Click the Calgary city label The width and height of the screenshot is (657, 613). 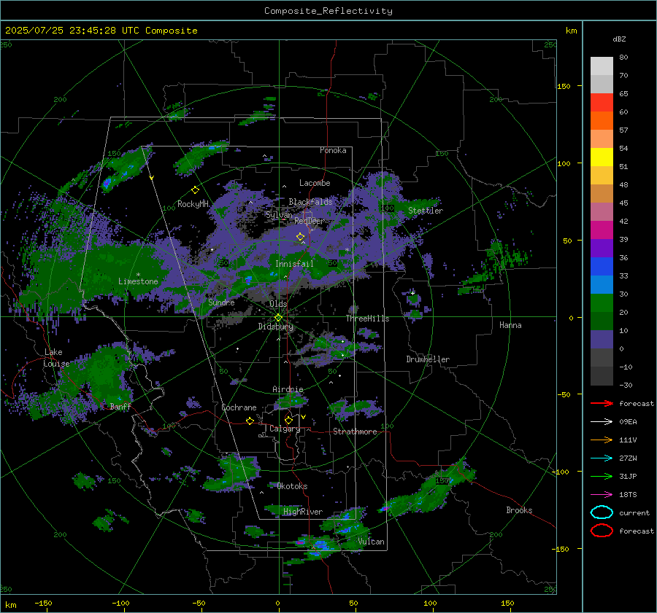click(x=285, y=429)
